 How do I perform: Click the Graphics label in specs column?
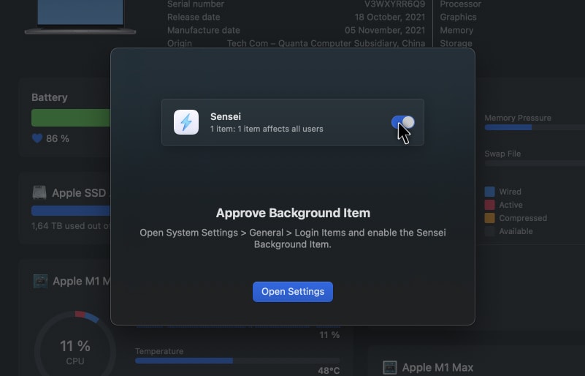pos(458,18)
